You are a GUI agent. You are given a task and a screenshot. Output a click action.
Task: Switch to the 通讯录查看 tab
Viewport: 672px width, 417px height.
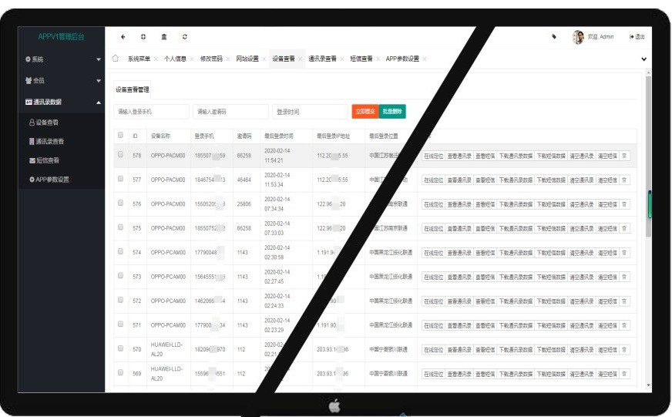click(322, 59)
